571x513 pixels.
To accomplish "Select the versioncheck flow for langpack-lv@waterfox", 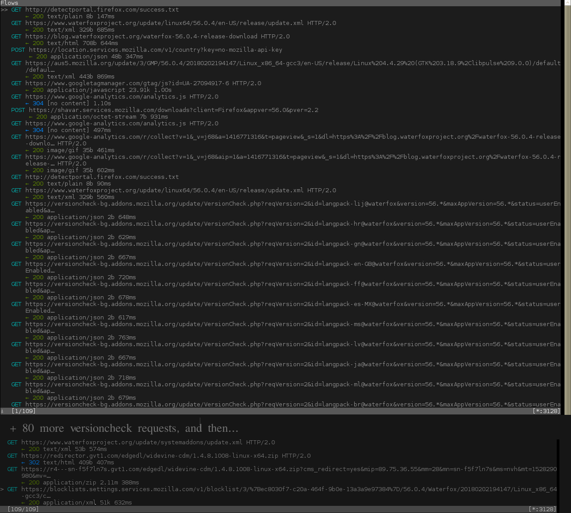I will [286, 348].
